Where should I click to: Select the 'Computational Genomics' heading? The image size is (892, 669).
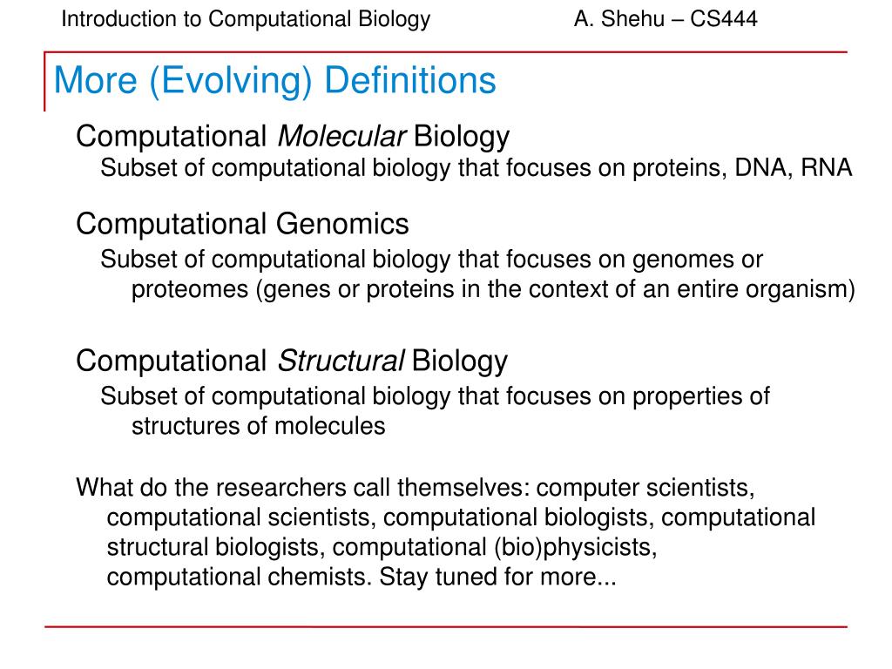pyautogui.click(x=242, y=224)
